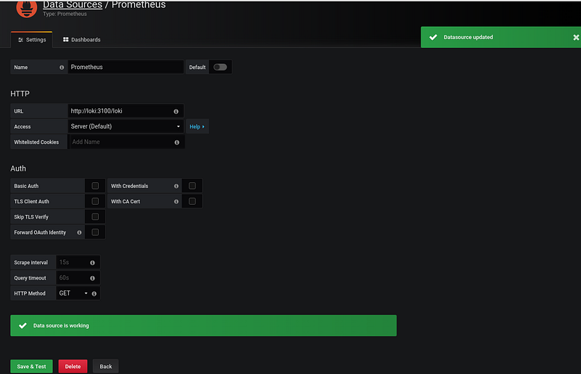This screenshot has height=374, width=581.
Task: Click the Auth section heading
Action: (x=18, y=168)
